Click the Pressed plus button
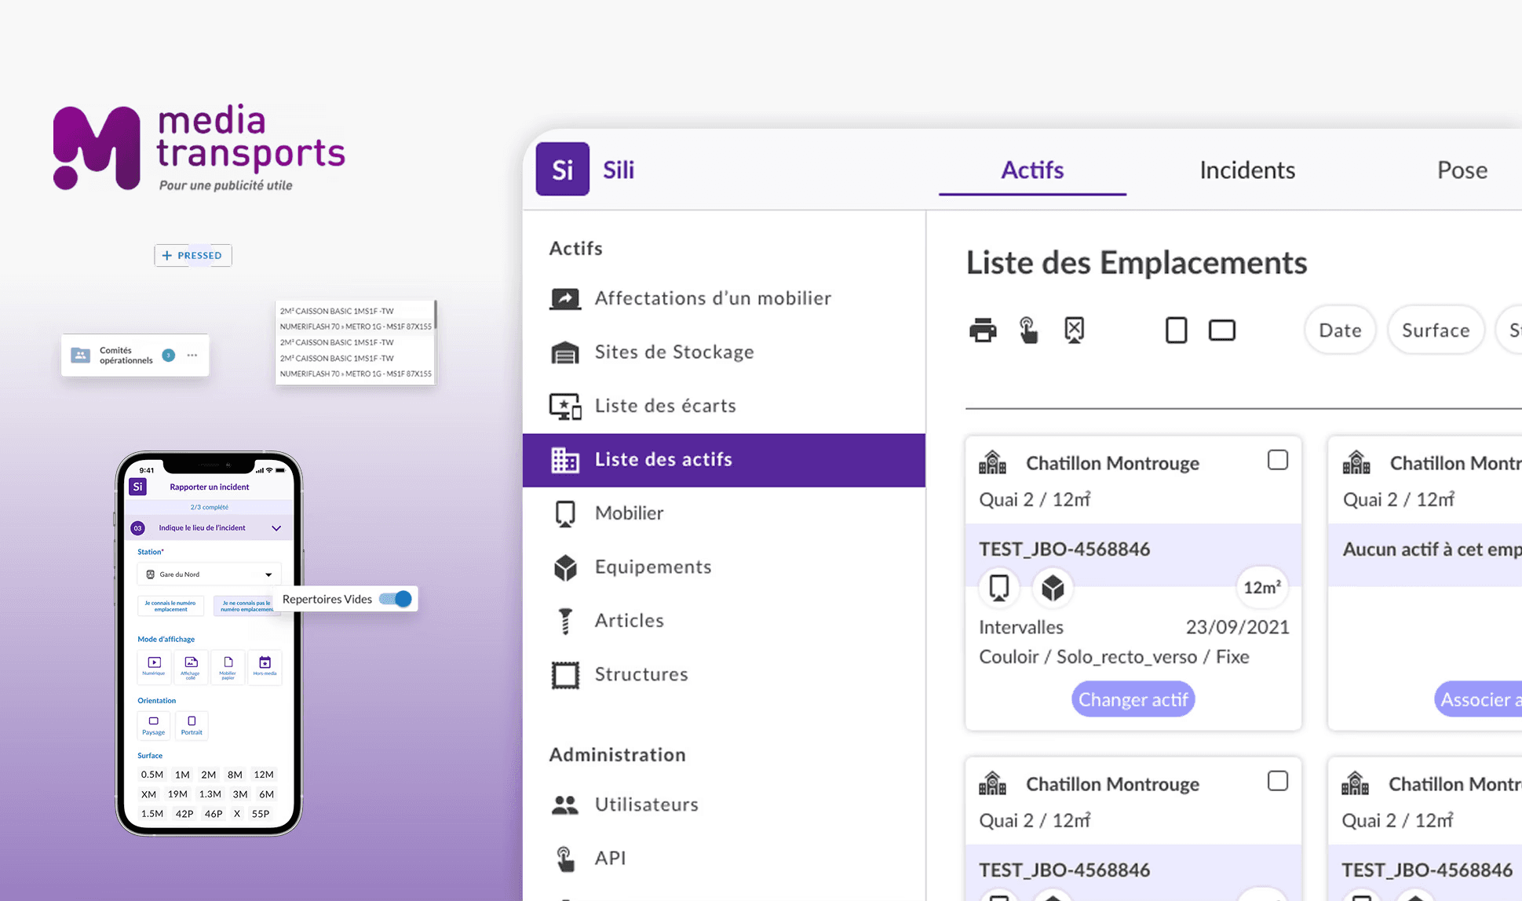The width and height of the screenshot is (1522, 901). pyautogui.click(x=193, y=255)
